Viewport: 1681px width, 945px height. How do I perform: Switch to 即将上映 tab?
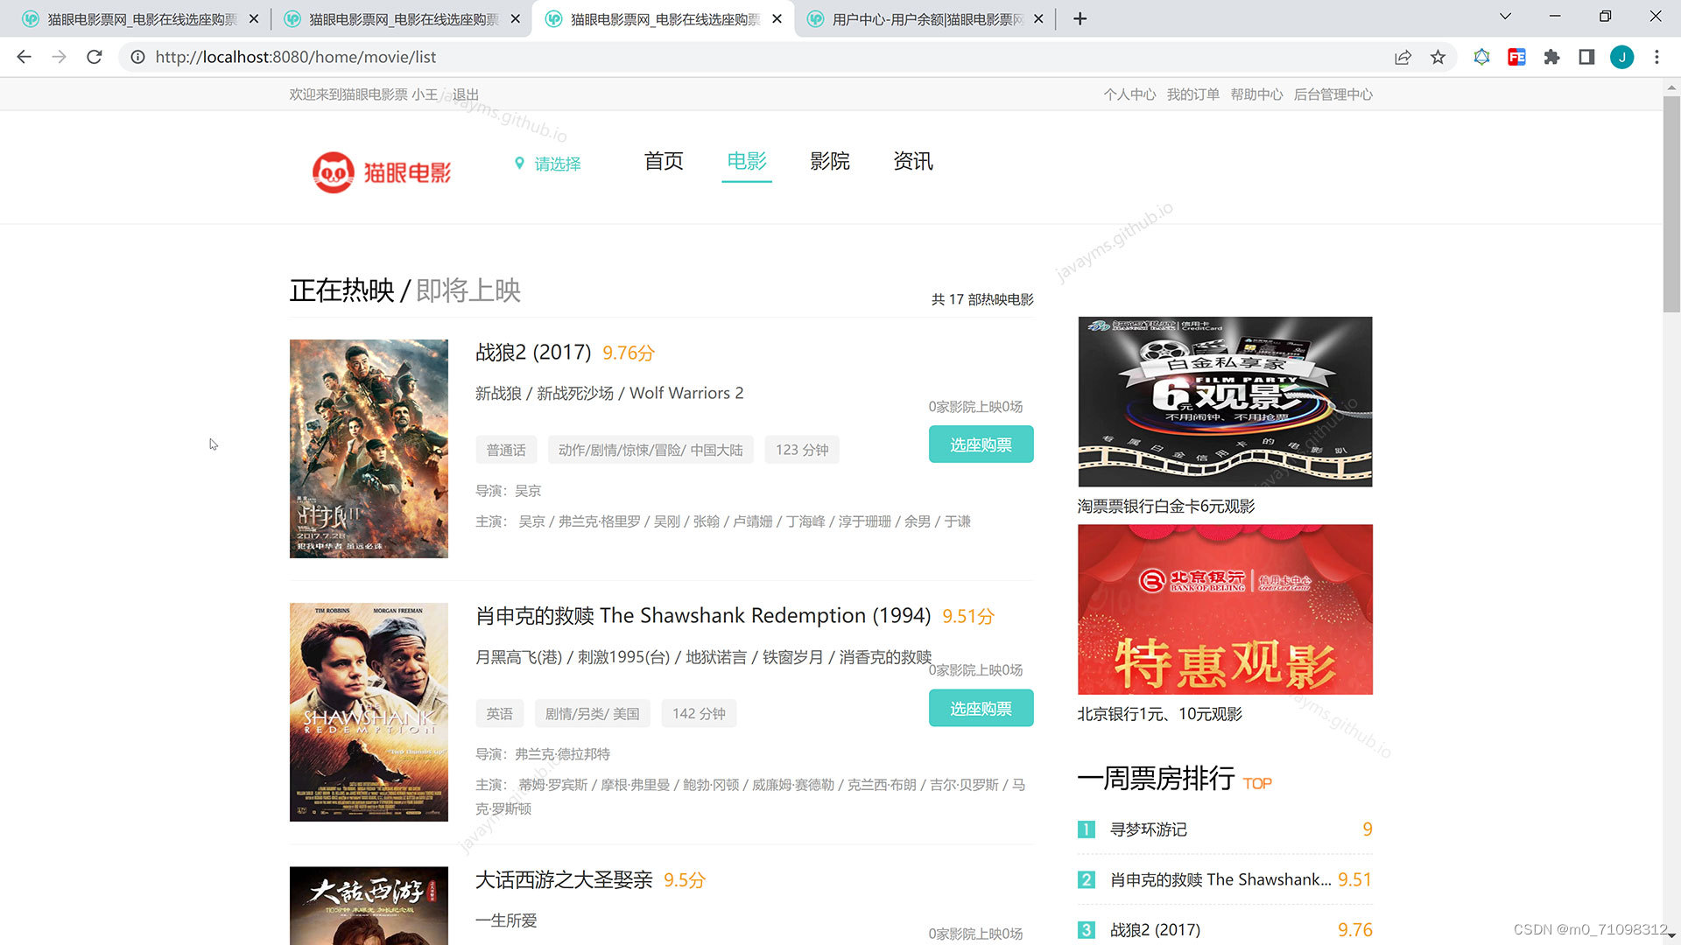pos(468,290)
